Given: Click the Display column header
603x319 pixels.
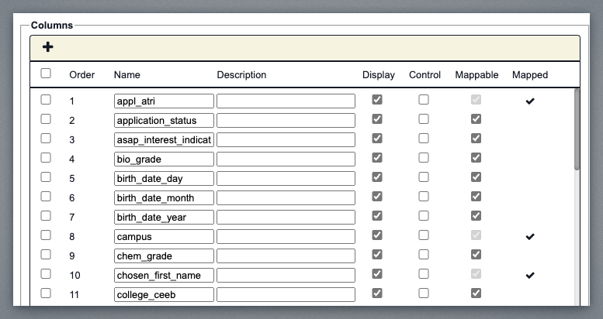Looking at the screenshot, I should [x=379, y=75].
